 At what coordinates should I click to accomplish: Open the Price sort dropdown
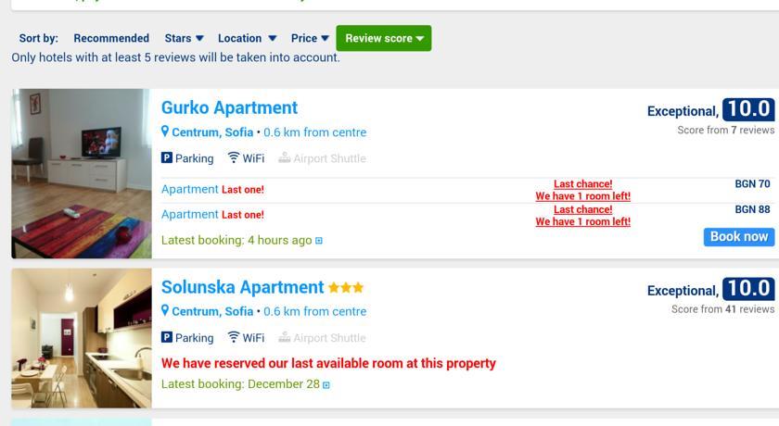pos(310,38)
